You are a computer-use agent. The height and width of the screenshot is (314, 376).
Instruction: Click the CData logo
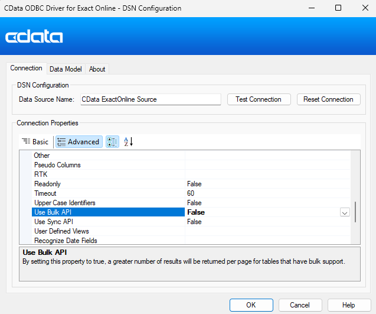pyautogui.click(x=34, y=37)
